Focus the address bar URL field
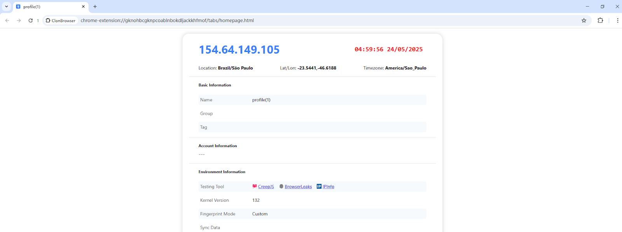The width and height of the screenshot is (622, 232). (x=311, y=21)
